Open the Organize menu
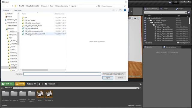192x108 pixels. pos(7,10)
